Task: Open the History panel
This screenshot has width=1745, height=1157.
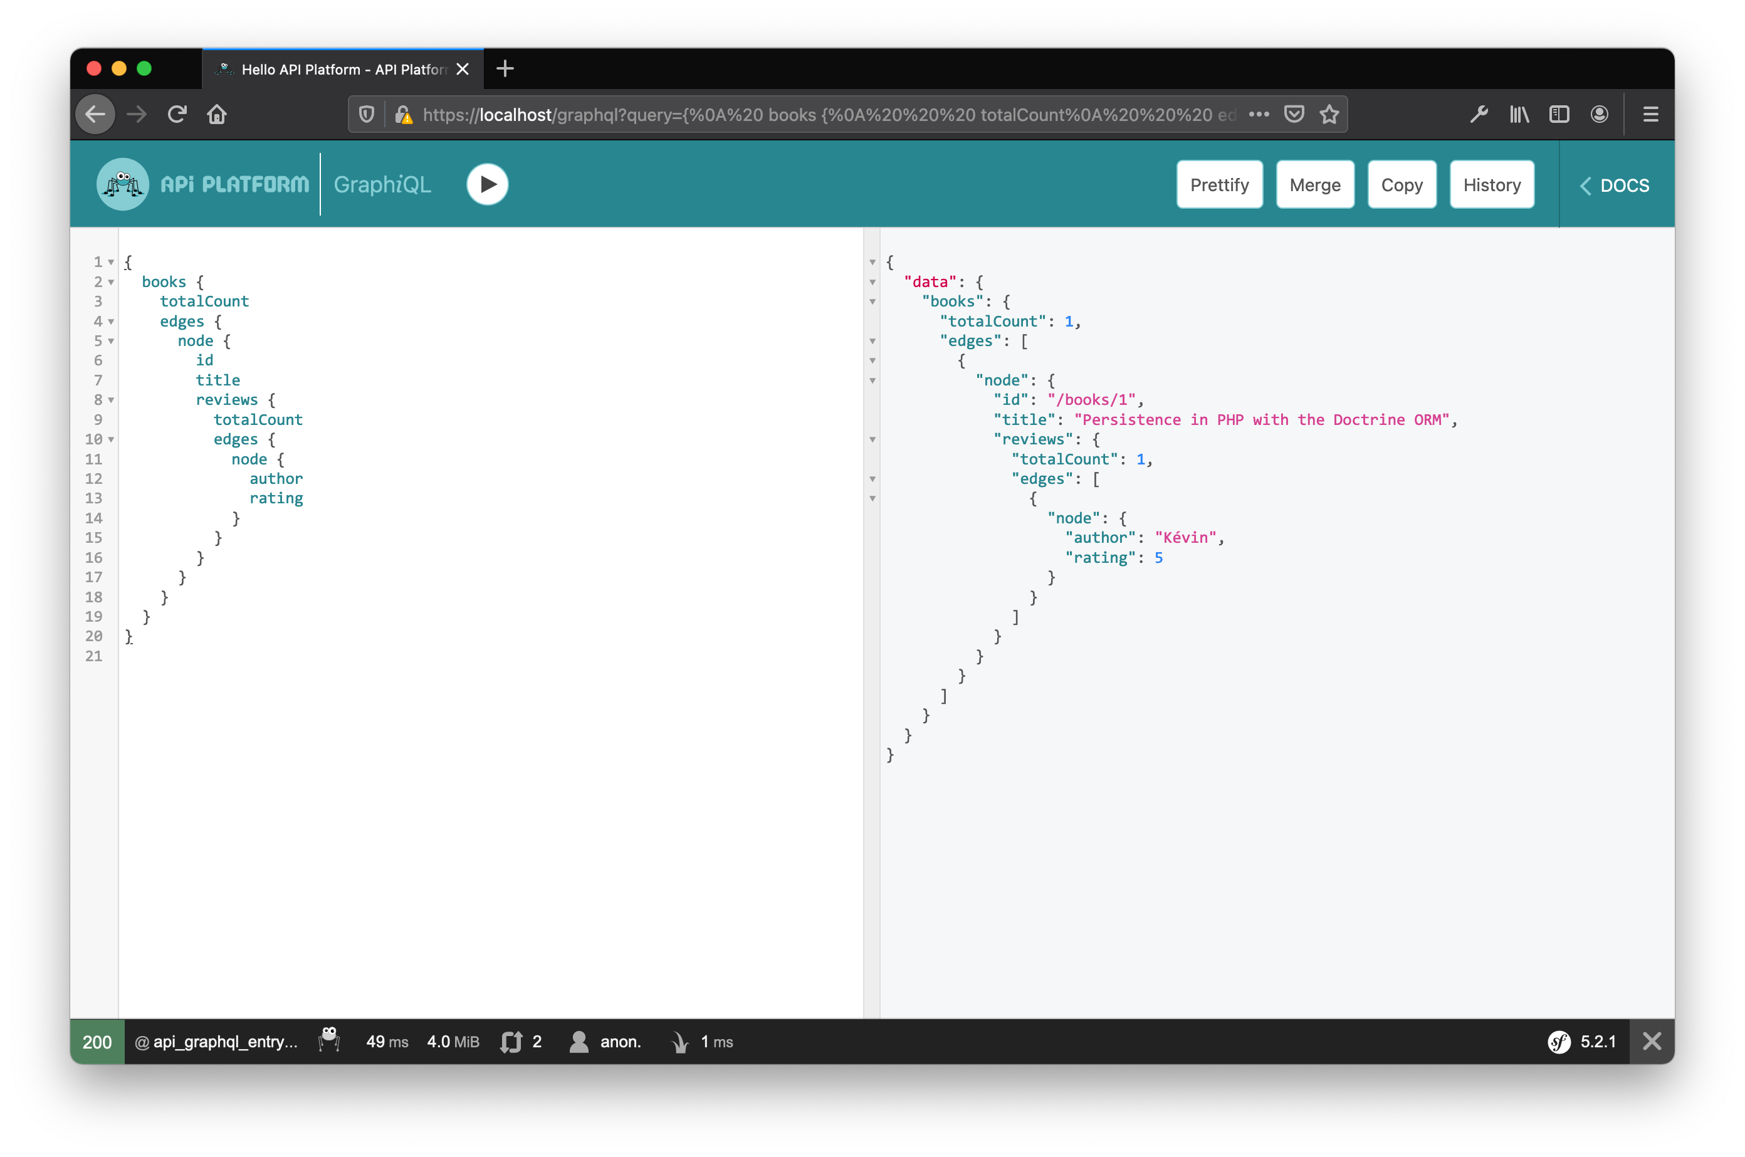Action: (x=1489, y=185)
